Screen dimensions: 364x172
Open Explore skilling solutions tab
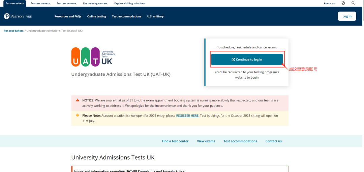pyautogui.click(x=129, y=3)
